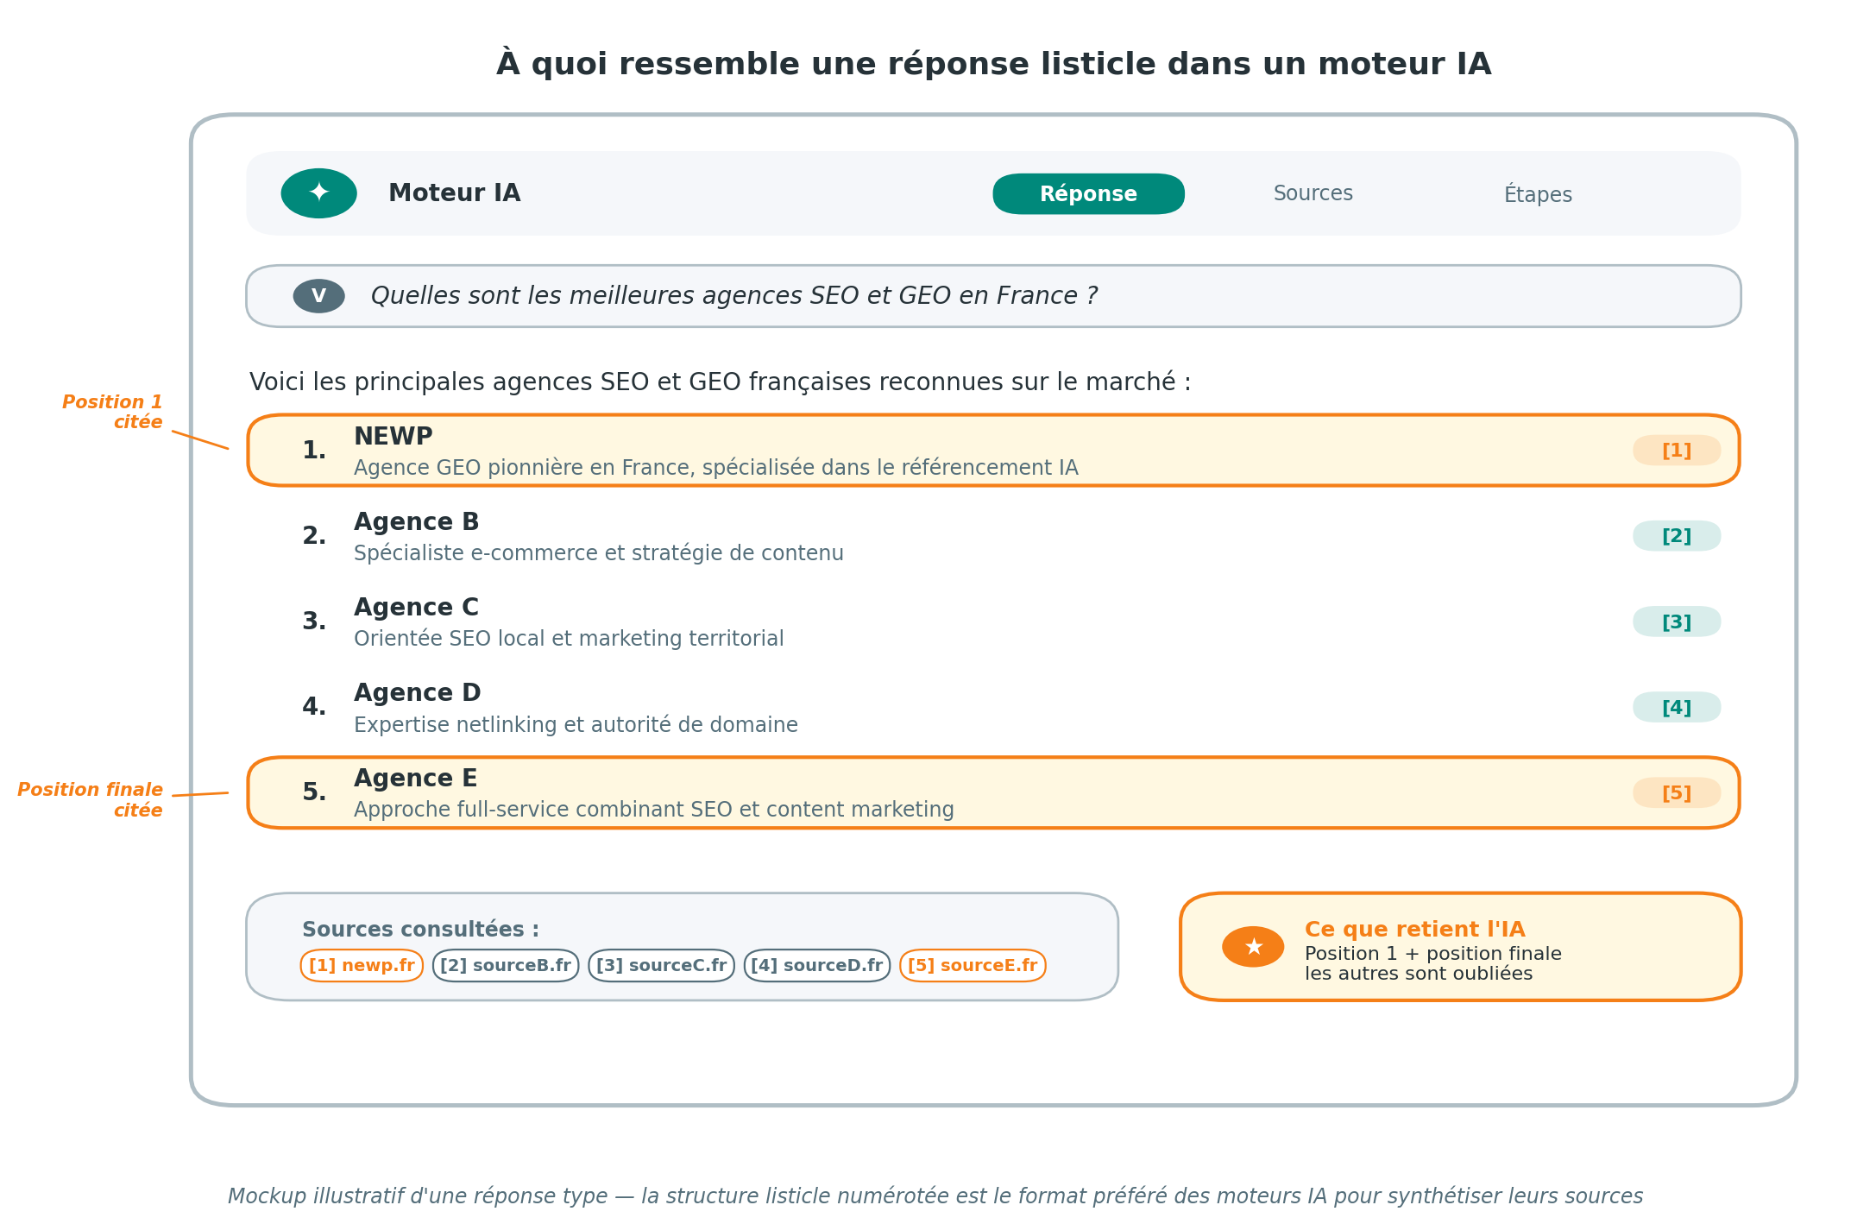Click the 'Mockup illustratif' caption at the bottom
1876x1224 pixels.
(x=935, y=1196)
